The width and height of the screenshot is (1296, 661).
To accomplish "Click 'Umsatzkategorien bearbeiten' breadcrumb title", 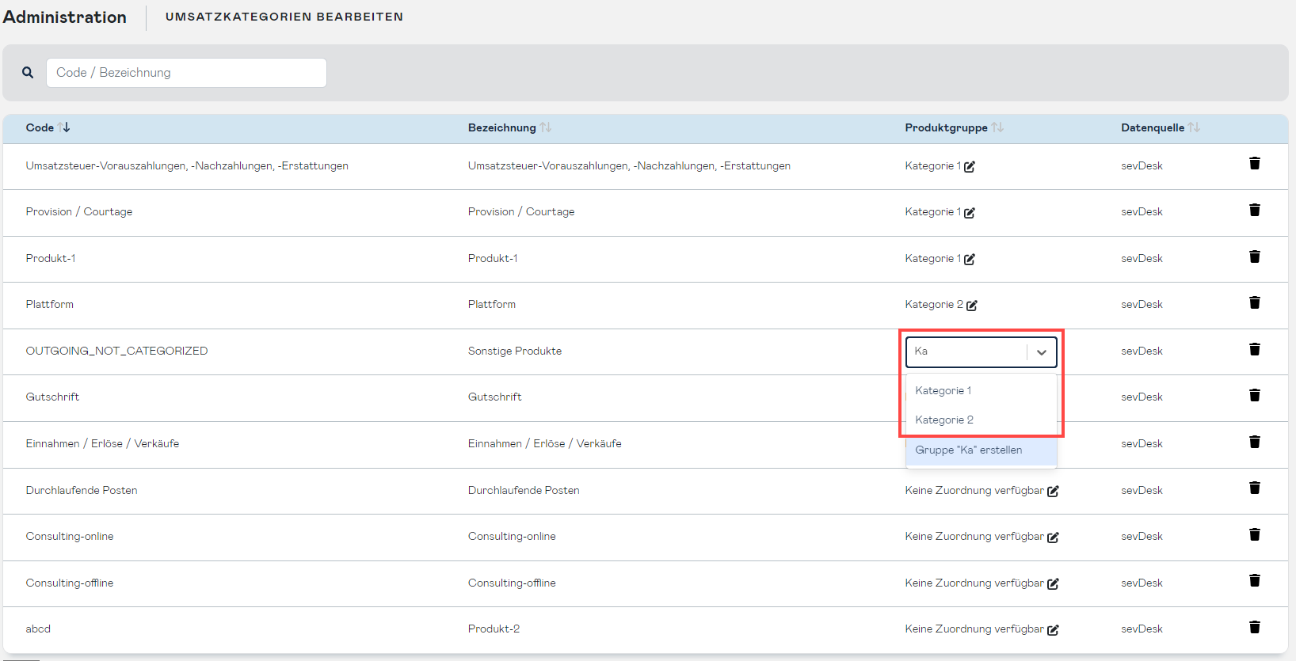I will [x=284, y=17].
